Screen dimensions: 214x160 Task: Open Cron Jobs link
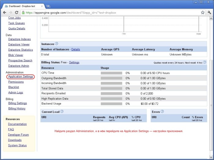point(14,18)
